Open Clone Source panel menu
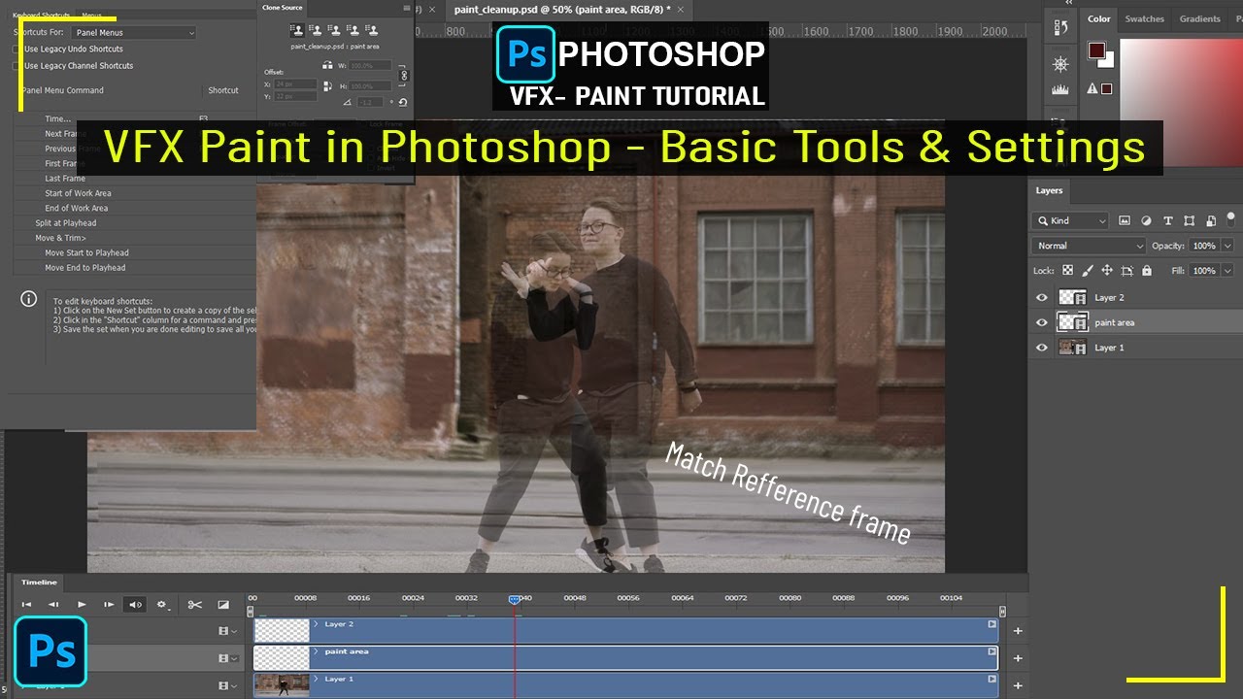This screenshot has height=699, width=1243. 406,8
